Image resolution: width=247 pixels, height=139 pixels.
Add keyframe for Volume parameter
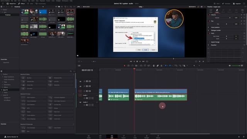pyautogui.click(x=242, y=18)
